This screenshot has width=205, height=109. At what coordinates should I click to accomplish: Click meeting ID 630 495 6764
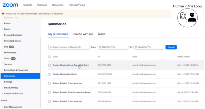pos(104,92)
